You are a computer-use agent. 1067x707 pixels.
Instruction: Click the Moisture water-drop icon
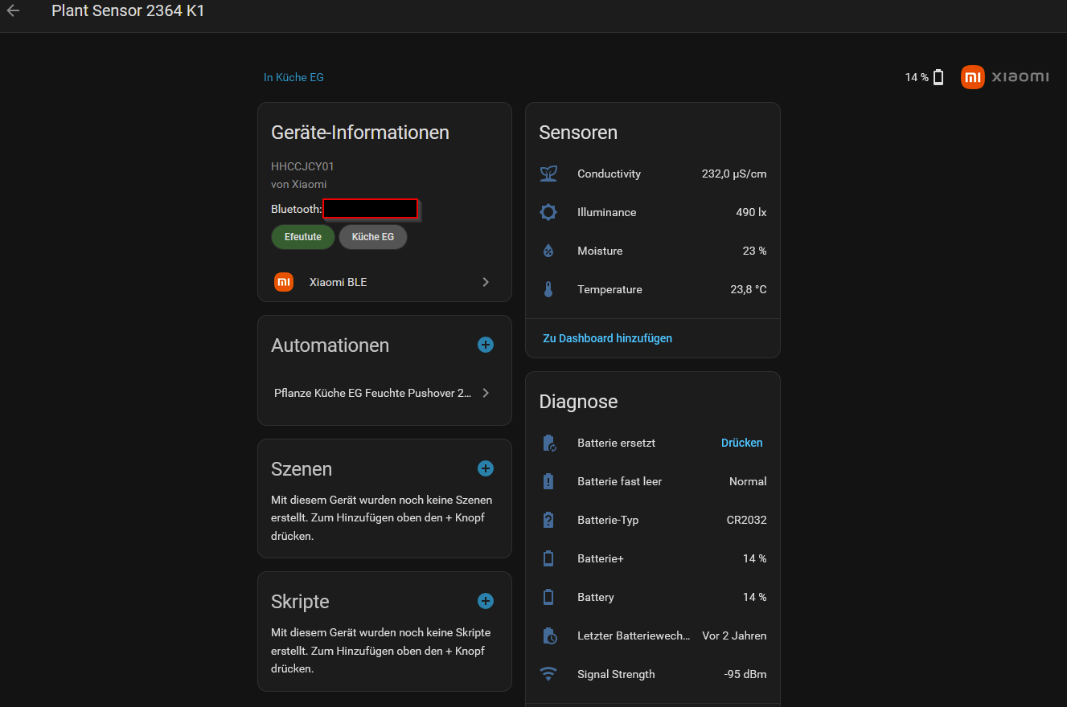pos(548,251)
